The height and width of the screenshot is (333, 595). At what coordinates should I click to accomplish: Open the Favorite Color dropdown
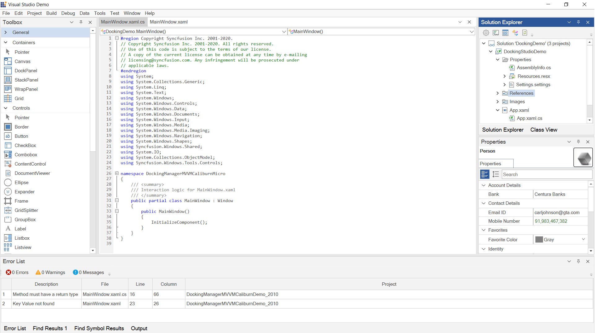coord(583,239)
